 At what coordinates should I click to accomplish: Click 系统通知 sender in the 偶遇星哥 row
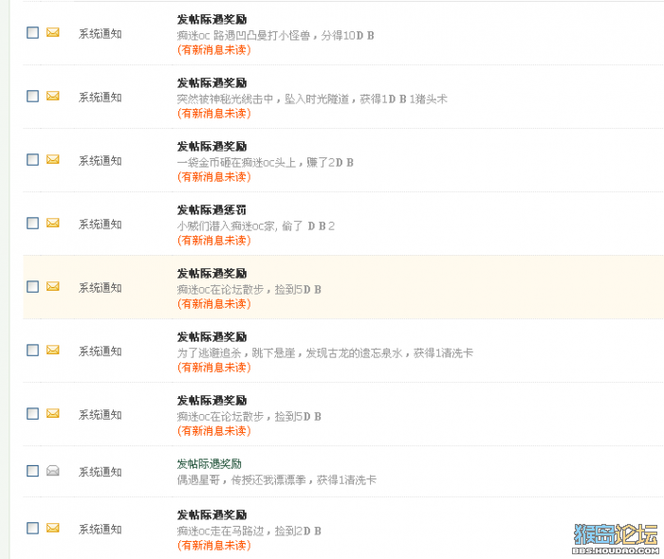pyautogui.click(x=100, y=472)
